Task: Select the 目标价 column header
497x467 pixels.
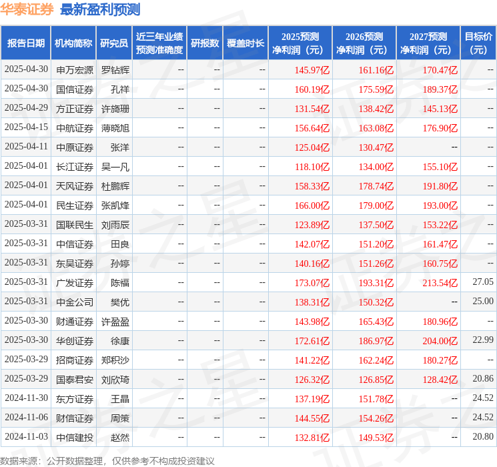Action: 478,43
